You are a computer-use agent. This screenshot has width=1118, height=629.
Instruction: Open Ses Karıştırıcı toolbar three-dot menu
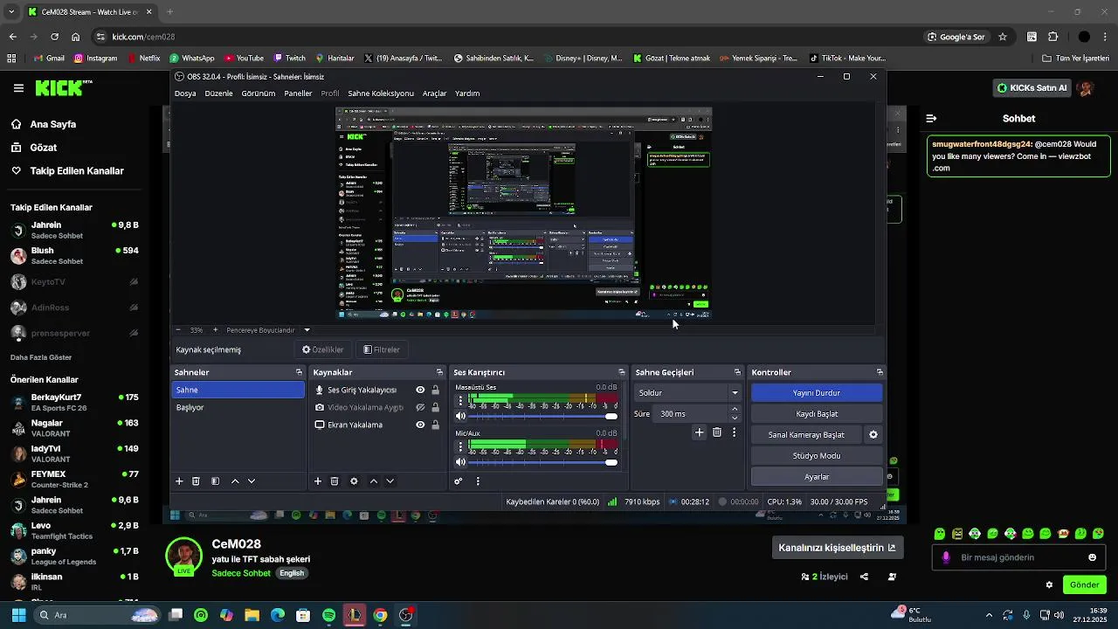[x=478, y=481]
